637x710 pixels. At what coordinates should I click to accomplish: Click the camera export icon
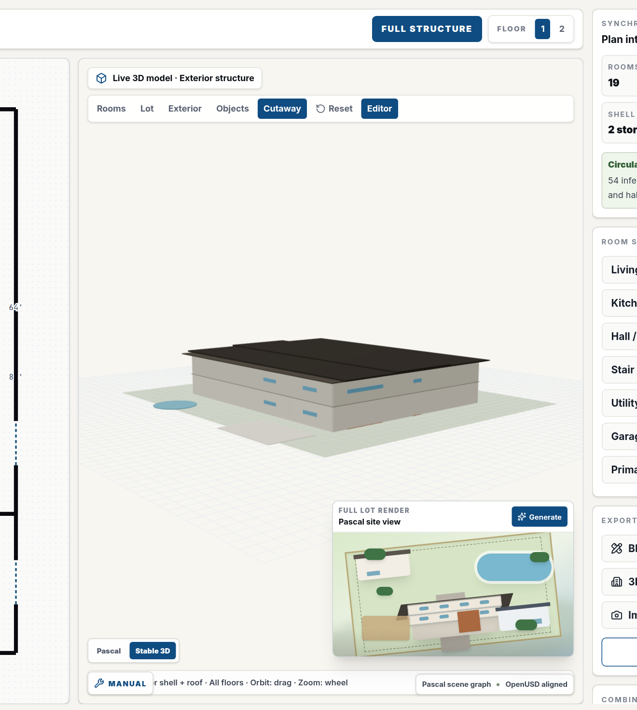(x=617, y=615)
